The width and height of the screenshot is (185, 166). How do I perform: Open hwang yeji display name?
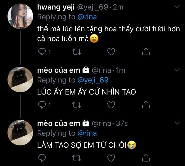pos(56,7)
